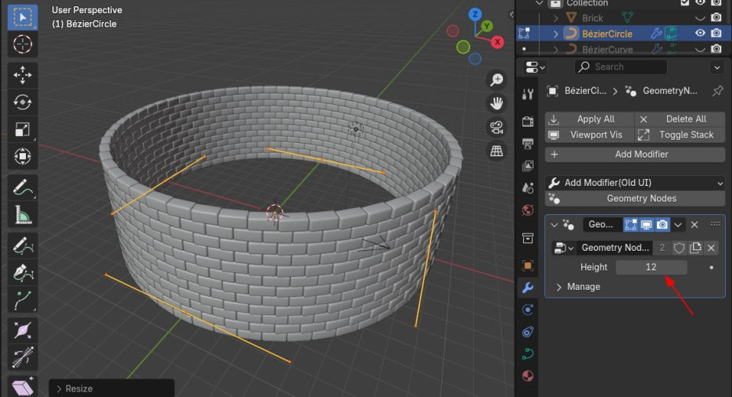The image size is (732, 397).
Task: Open the View Layer properties tab
Action: (x=528, y=166)
